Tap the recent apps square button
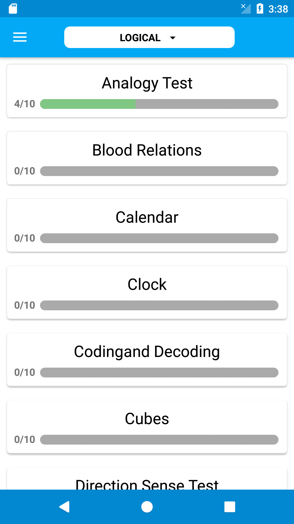 (x=230, y=507)
